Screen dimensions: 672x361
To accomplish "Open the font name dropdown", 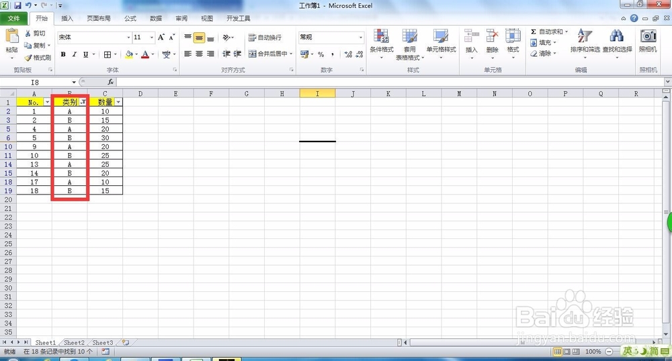I will pos(128,37).
